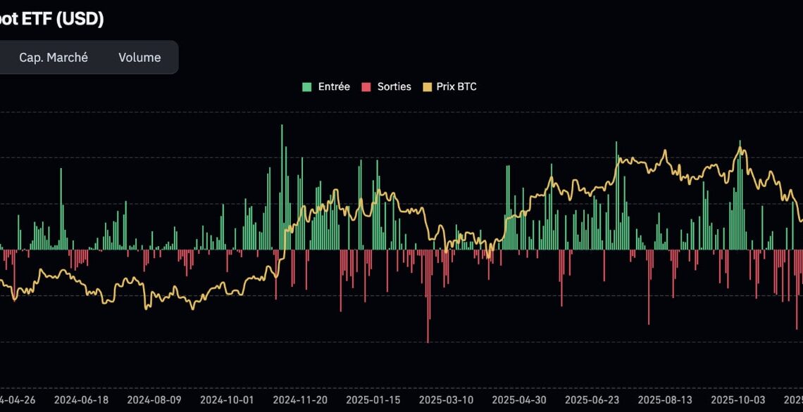This screenshot has height=412, width=803.
Task: Click the red Sorties legend square
Action: click(x=366, y=86)
